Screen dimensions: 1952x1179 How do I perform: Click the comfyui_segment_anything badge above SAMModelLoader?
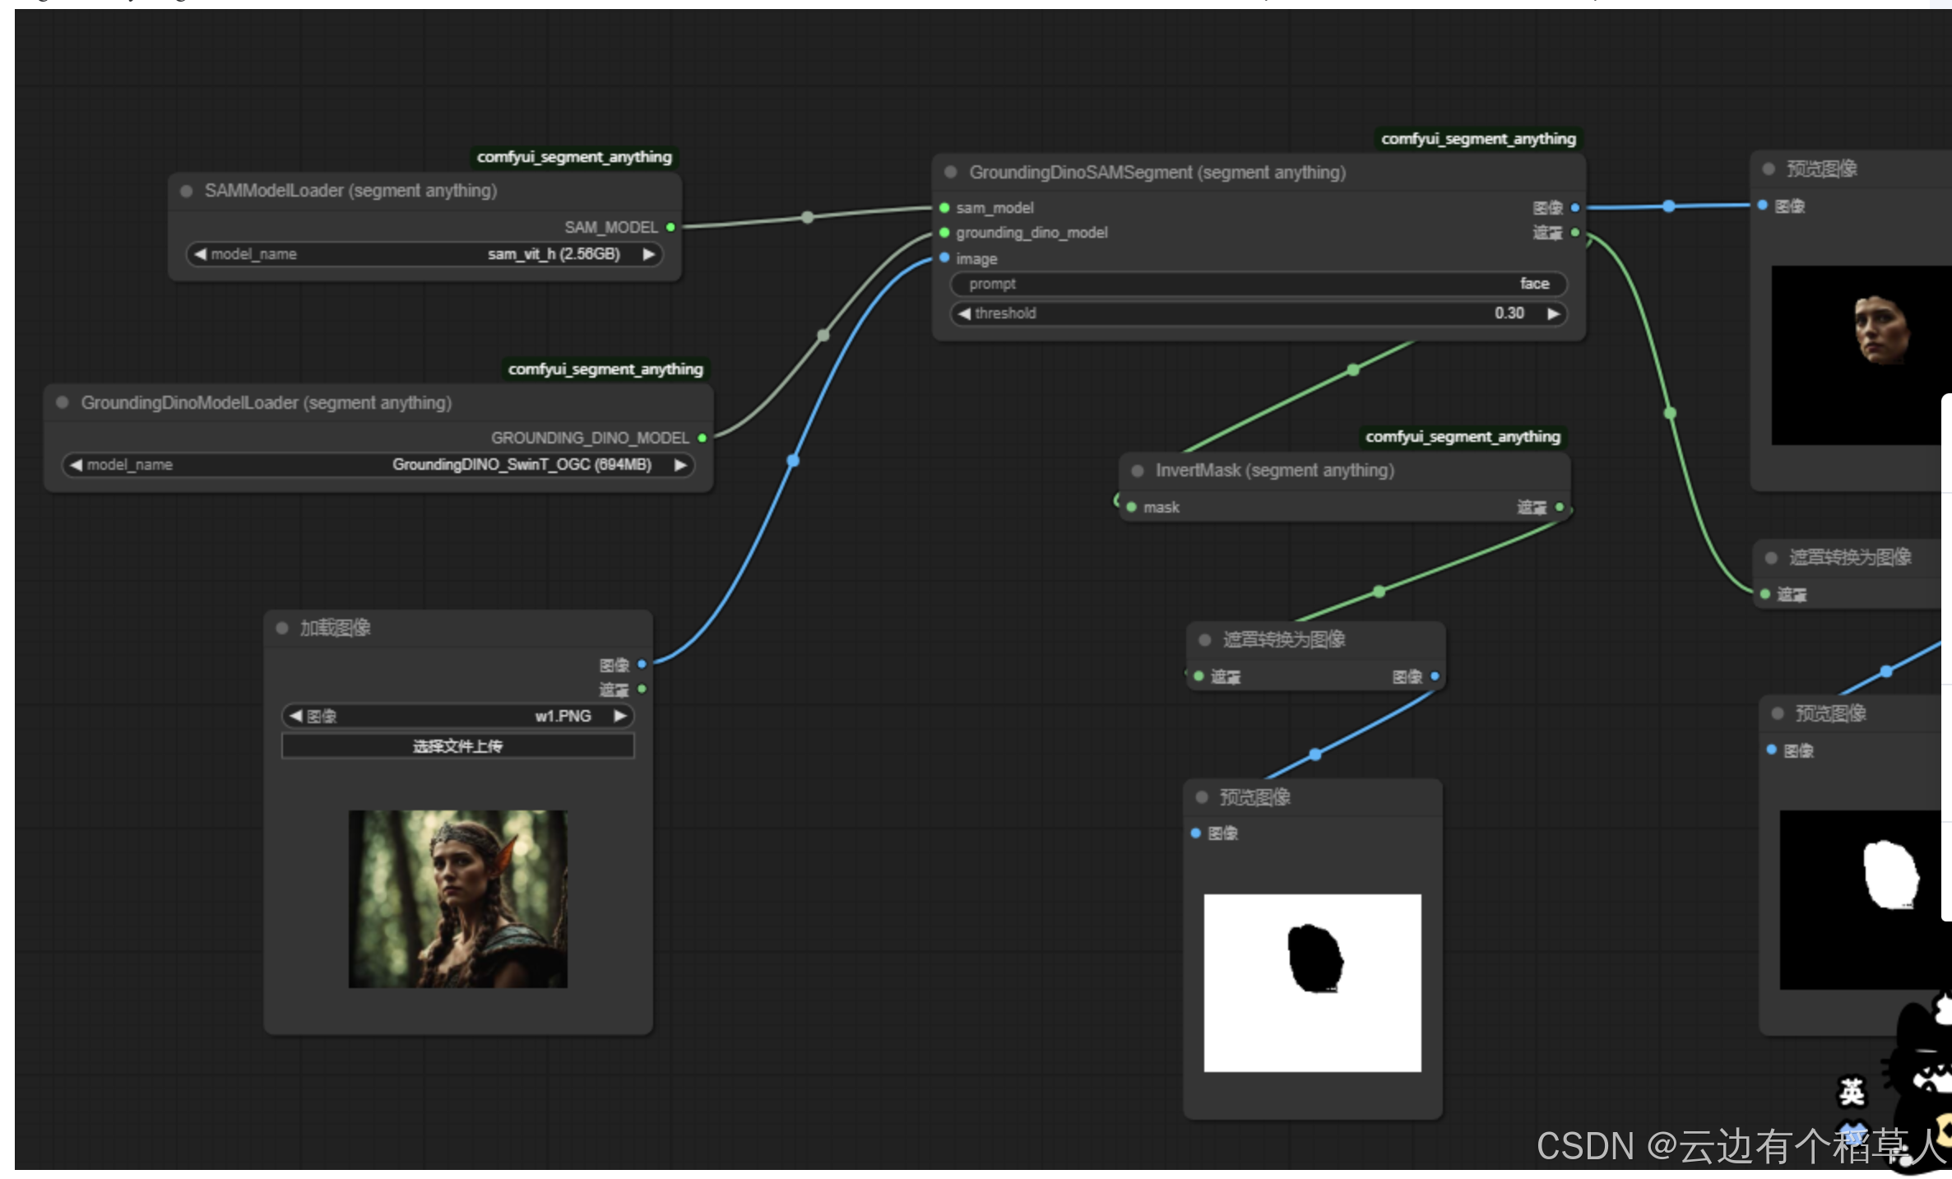(x=573, y=157)
